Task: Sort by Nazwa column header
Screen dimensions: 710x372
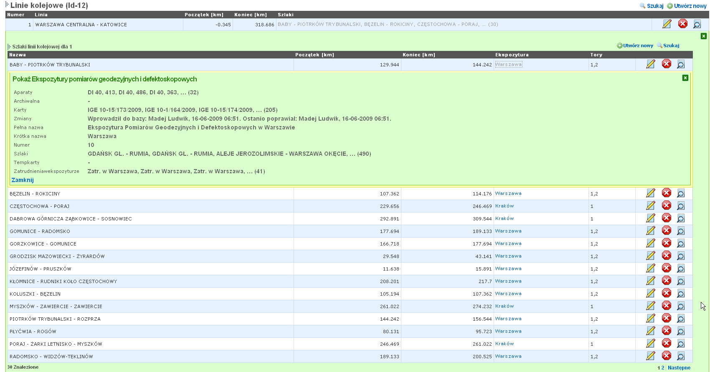Action: pos(18,55)
